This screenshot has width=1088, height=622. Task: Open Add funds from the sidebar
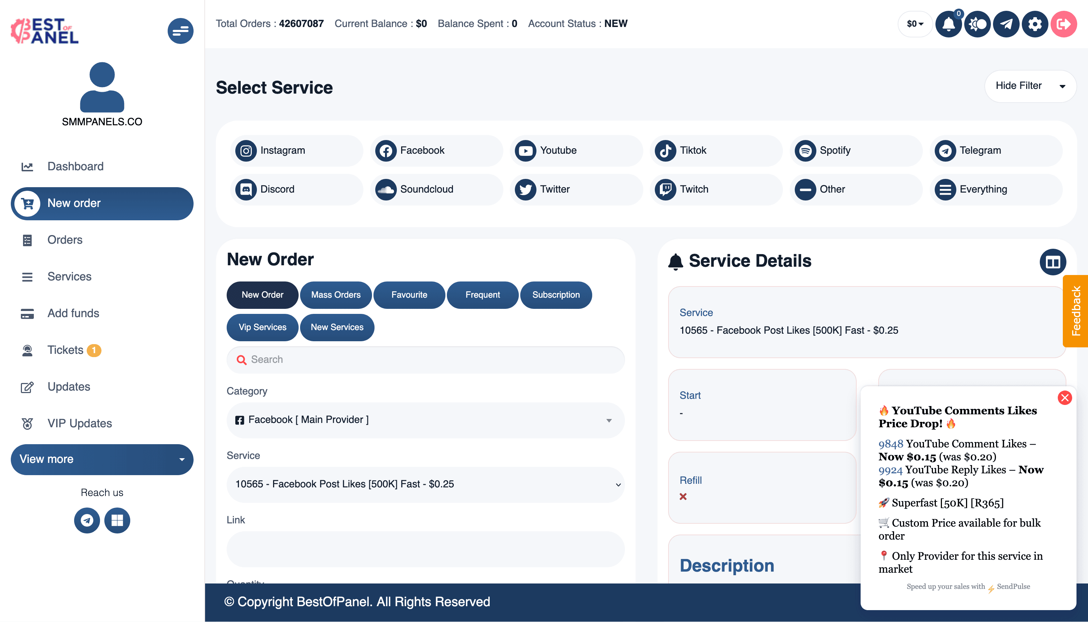(x=73, y=313)
